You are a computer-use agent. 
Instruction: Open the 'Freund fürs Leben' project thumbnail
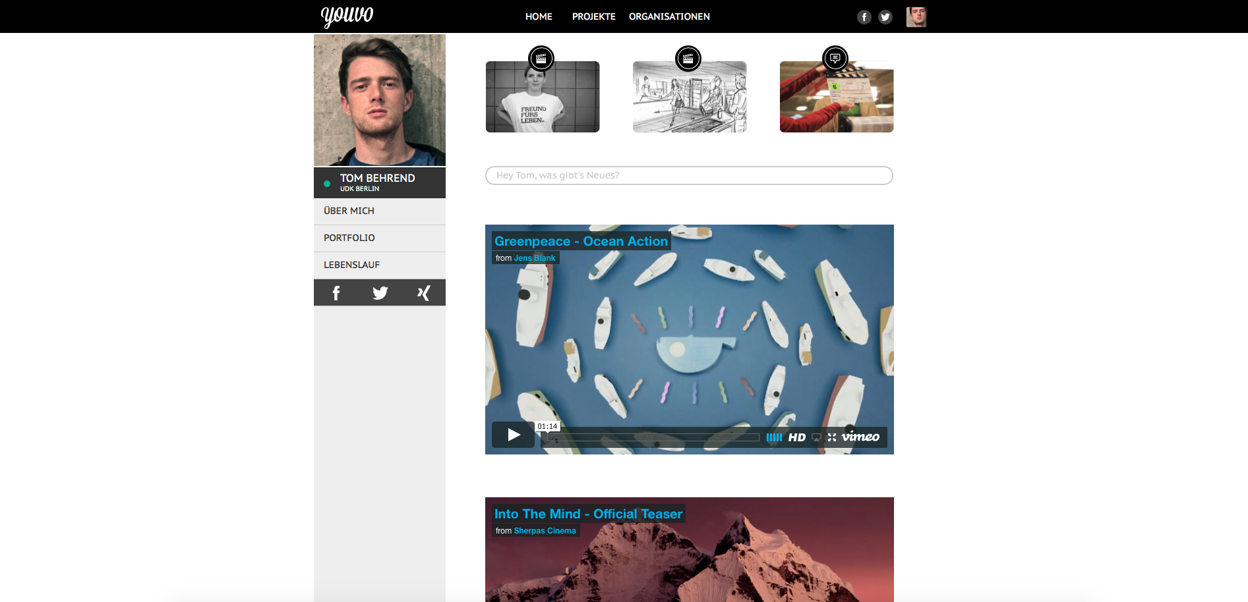543,97
